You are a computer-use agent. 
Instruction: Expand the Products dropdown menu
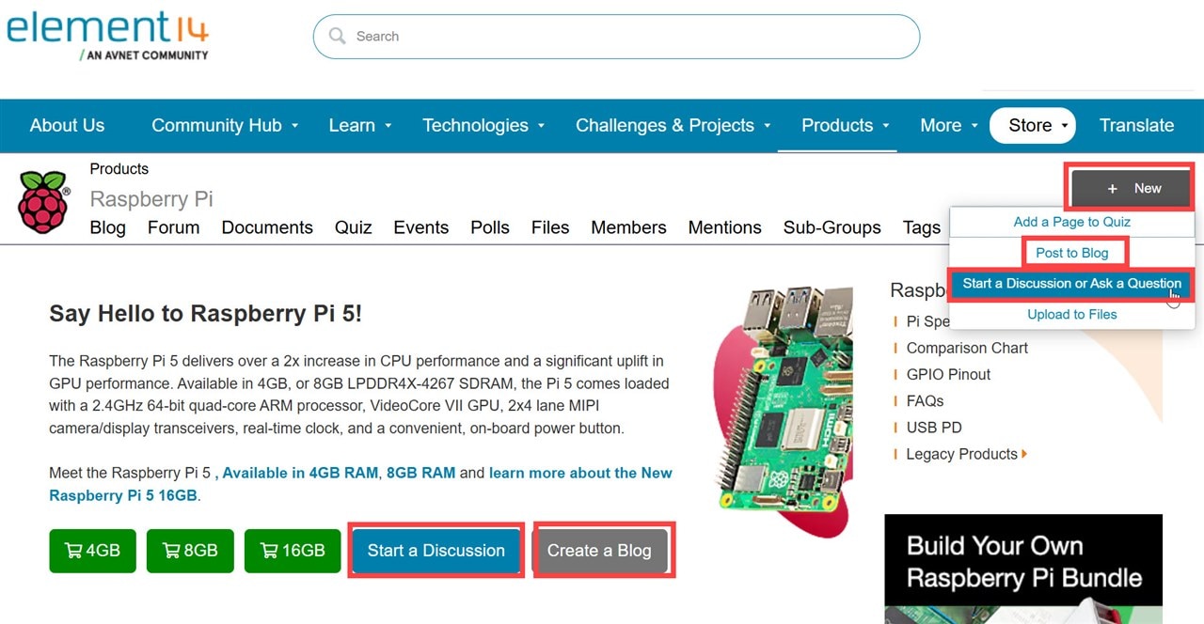845,125
